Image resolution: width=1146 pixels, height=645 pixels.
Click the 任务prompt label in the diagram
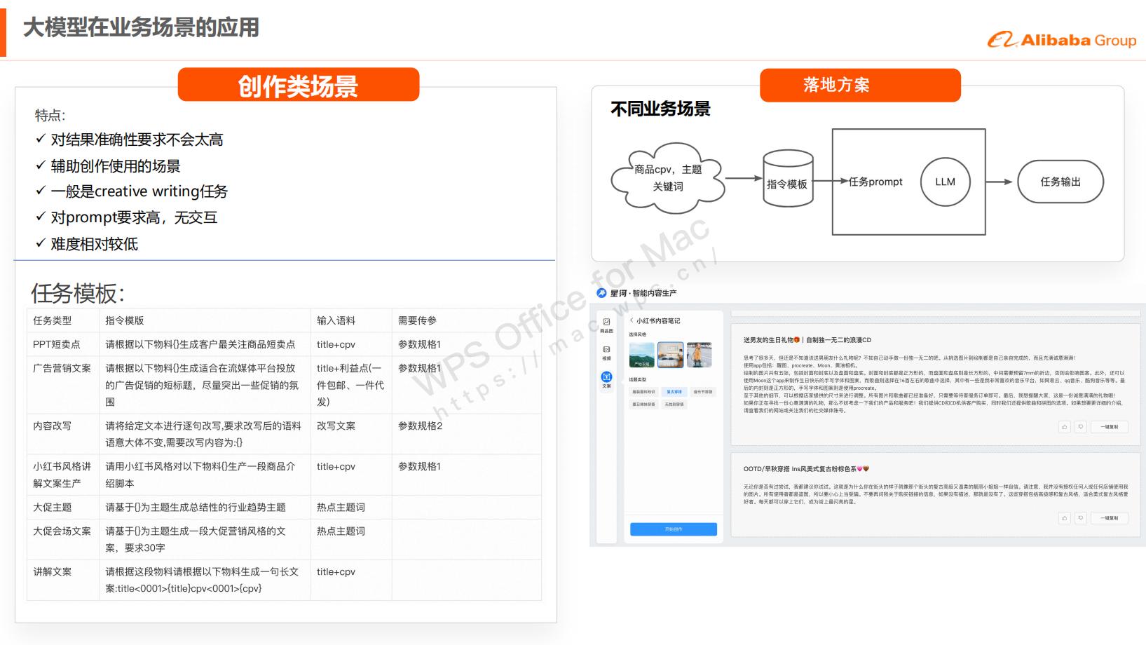pos(875,182)
